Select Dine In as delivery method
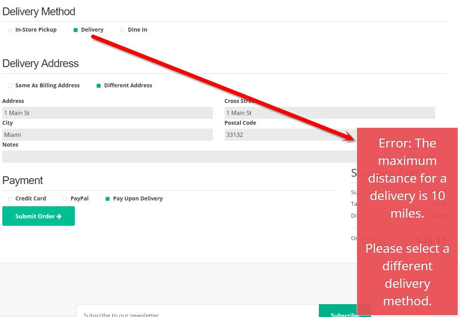 [122, 30]
